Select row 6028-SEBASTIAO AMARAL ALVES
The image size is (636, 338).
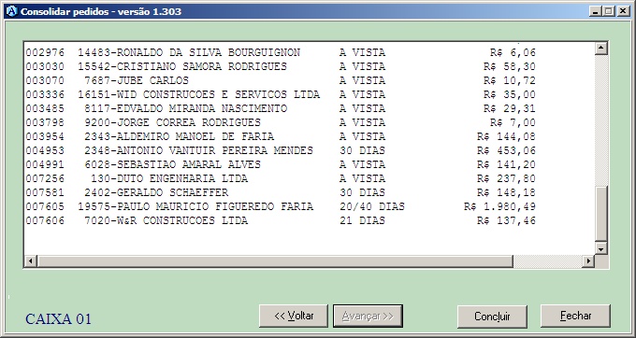281,164
